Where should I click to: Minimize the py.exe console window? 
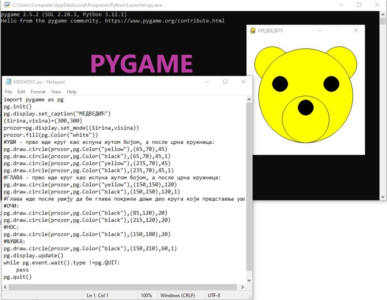pos(341,5)
